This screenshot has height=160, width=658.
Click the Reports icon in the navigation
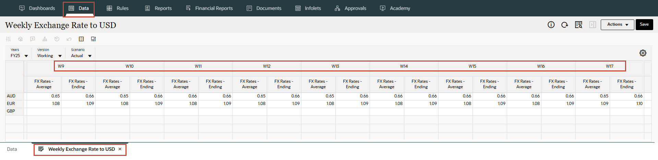(147, 8)
